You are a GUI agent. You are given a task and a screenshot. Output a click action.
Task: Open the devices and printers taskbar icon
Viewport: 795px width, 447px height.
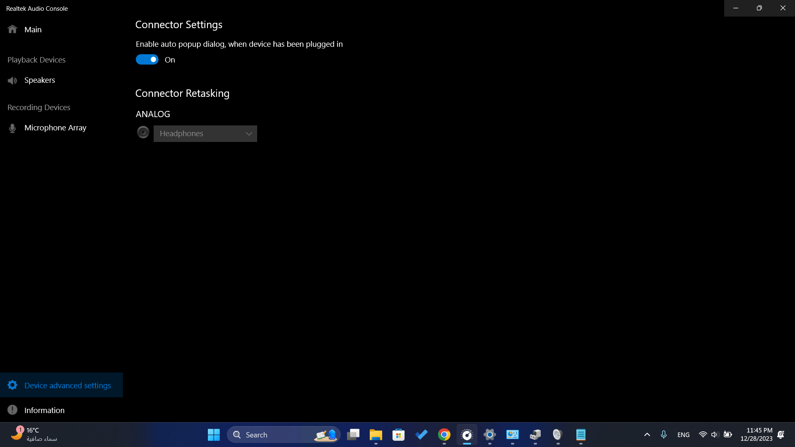[x=535, y=435]
